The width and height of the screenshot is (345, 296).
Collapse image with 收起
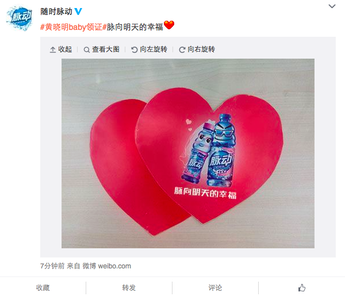tap(65, 49)
